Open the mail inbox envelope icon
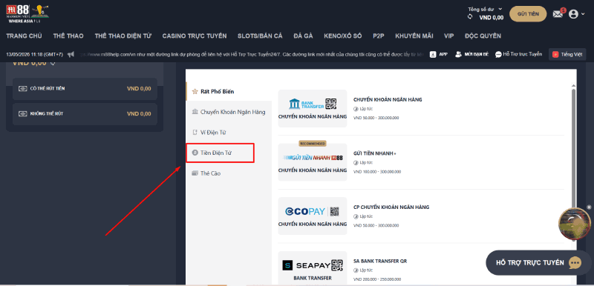Image resolution: width=594 pixels, height=286 pixels. click(558, 14)
